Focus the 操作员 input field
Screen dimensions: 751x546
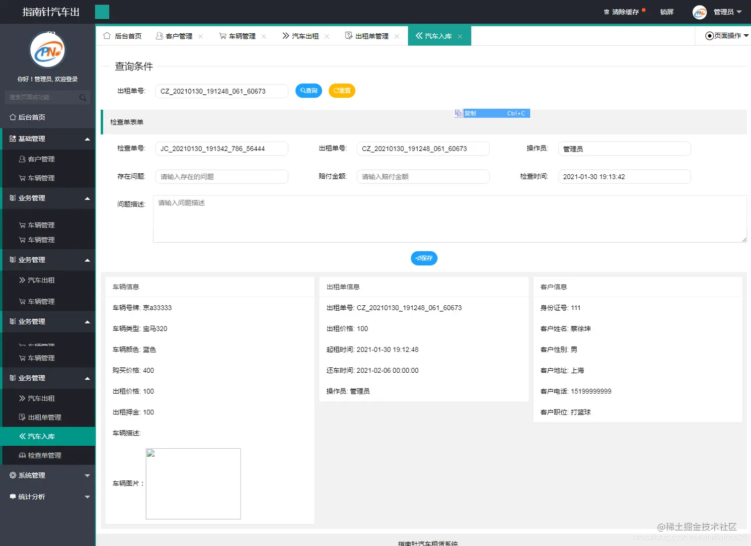click(624, 148)
